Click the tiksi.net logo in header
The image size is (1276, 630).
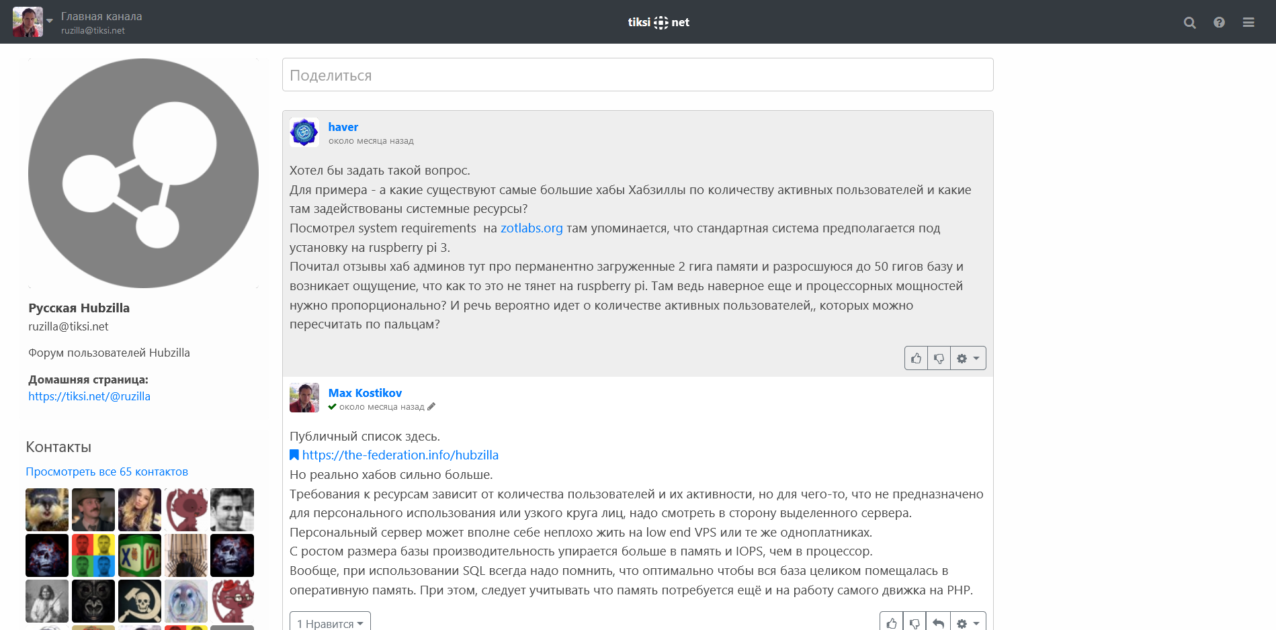coord(658,22)
